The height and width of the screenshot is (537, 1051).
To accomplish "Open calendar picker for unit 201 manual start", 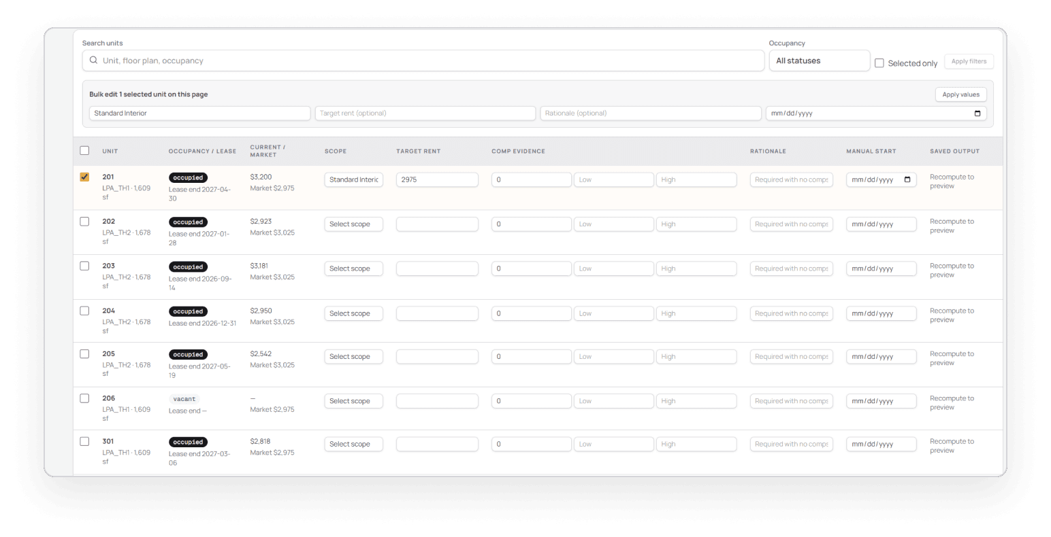I will (907, 180).
